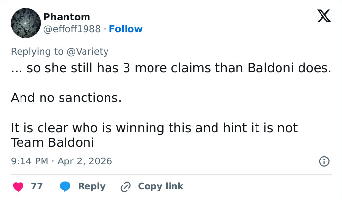Image resolution: width=342 pixels, height=200 pixels.
Task: Click the blue reply speech bubble icon
Action: (65, 186)
